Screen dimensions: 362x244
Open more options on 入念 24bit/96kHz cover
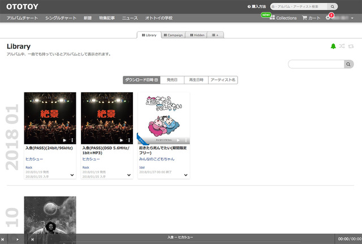pos(72,140)
